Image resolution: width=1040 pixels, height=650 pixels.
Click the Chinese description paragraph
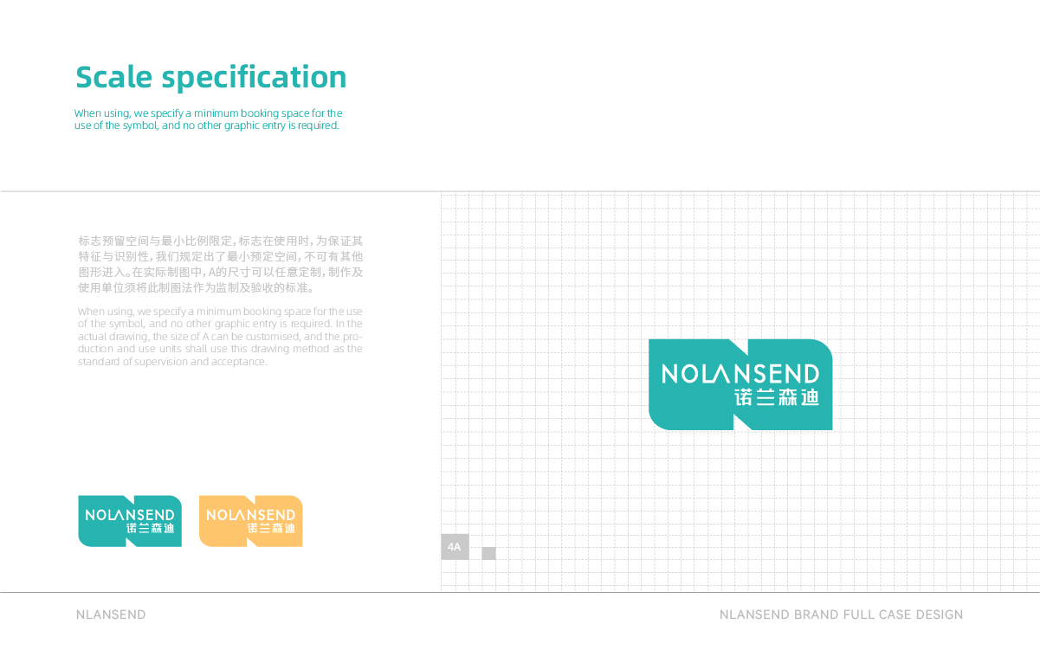click(220, 264)
